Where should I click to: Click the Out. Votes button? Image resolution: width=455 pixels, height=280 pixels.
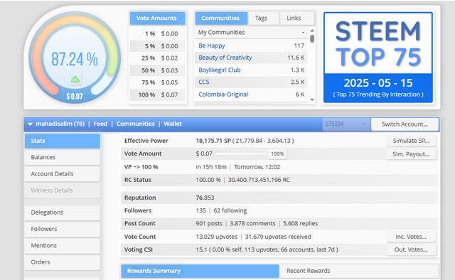pos(411,249)
